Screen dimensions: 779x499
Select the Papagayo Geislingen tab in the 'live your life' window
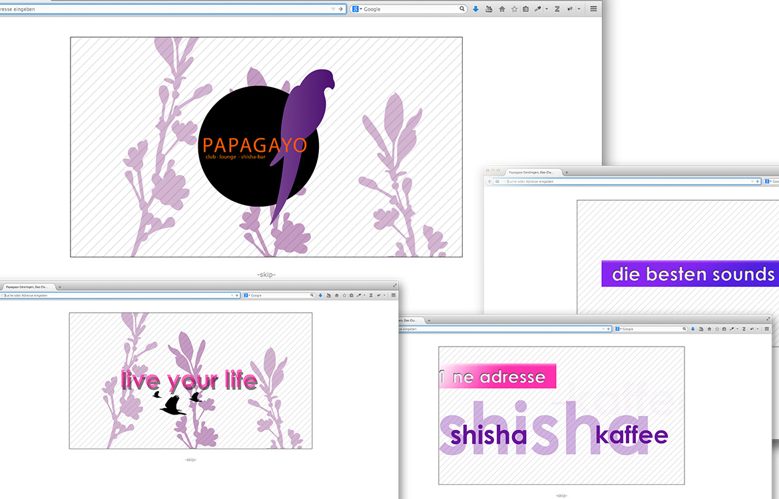(27, 286)
